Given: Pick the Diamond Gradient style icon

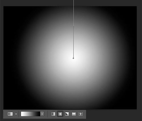Looking at the screenshot, I should click(x=81, y=114).
